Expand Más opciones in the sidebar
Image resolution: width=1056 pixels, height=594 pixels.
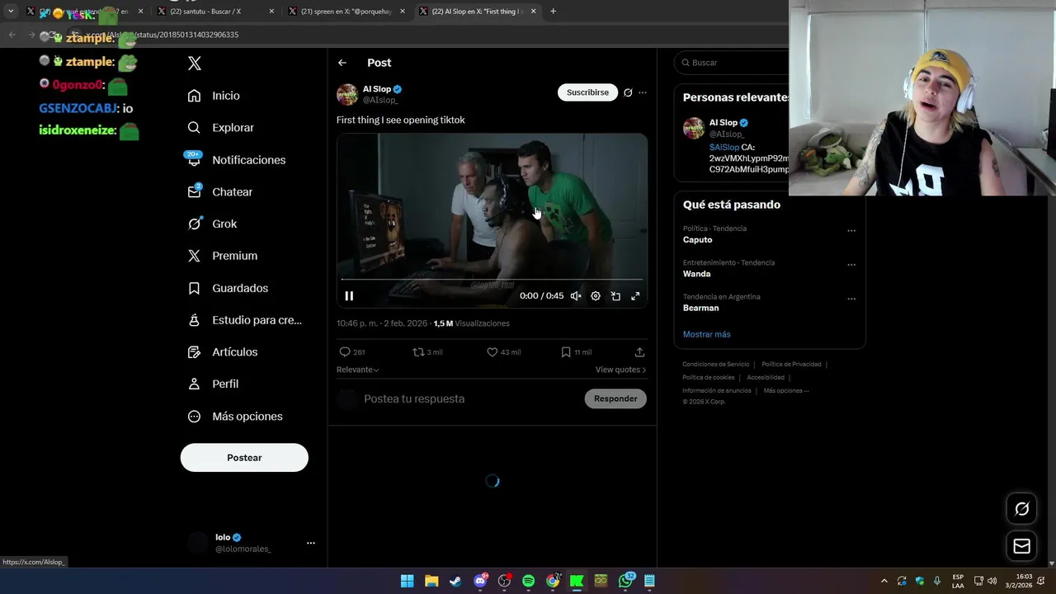tap(235, 417)
